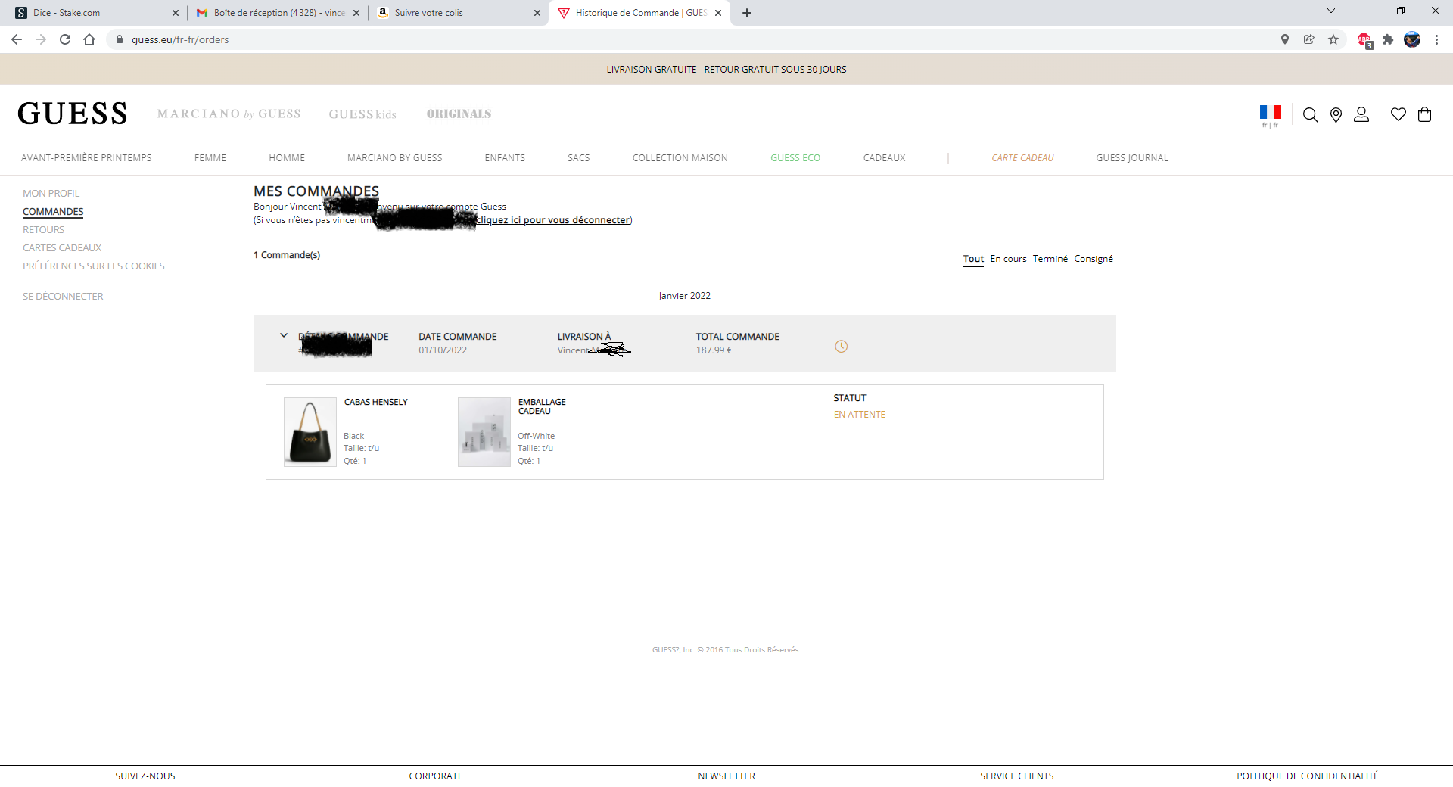Open the tab search chevron
The height and width of the screenshot is (787, 1453).
[x=1331, y=11]
